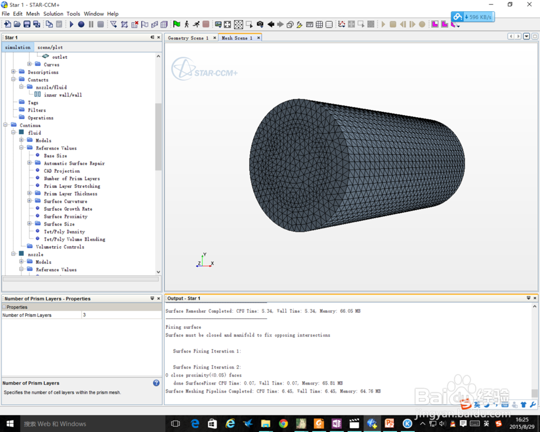Click the first magenta layout icon
Screen dimensions: 540x432
point(435,24)
